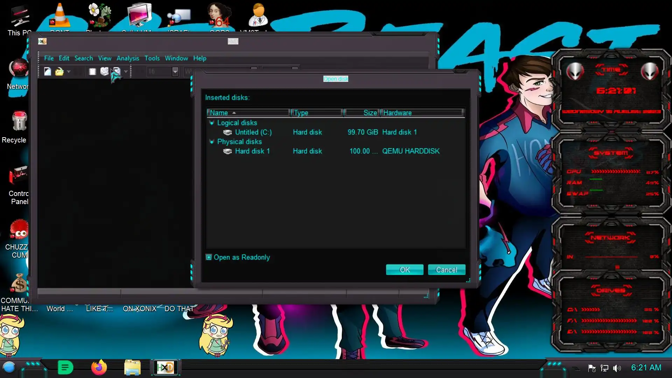The image size is (672, 378).
Task: Select the Hard disk 1 drive icon
Action: coord(227,151)
